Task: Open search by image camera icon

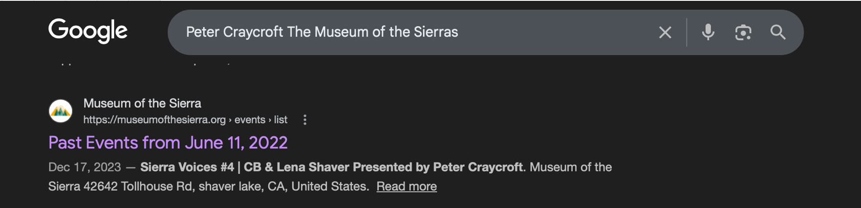Action: (743, 33)
